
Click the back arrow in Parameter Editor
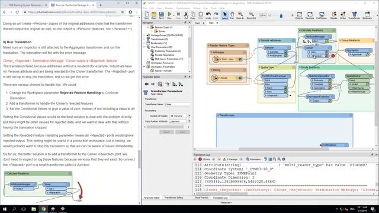[x=146, y=84]
